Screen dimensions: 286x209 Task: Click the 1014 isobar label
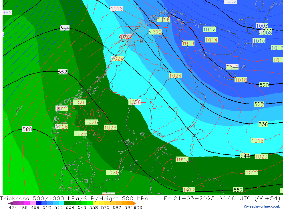point(211,40)
